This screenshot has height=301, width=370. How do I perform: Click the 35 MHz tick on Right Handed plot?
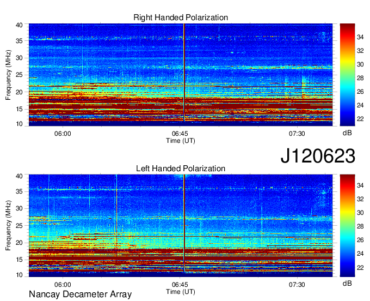(19, 41)
